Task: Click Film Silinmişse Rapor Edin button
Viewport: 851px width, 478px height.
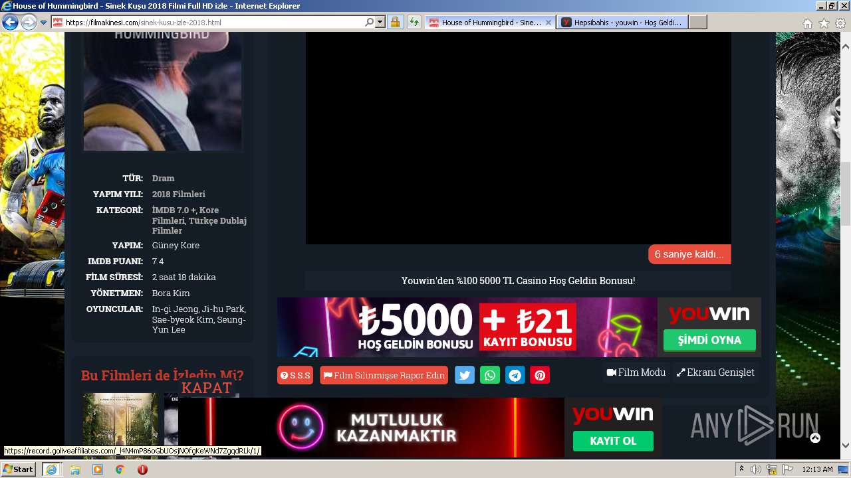Action: [384, 375]
